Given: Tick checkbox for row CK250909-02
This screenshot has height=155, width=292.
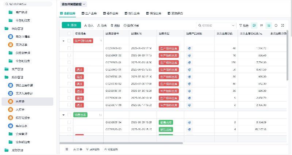Looking at the screenshot, I should click(69, 55).
